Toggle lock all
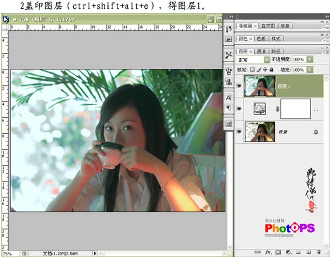The height and width of the screenshot is (257, 330). pos(272,69)
